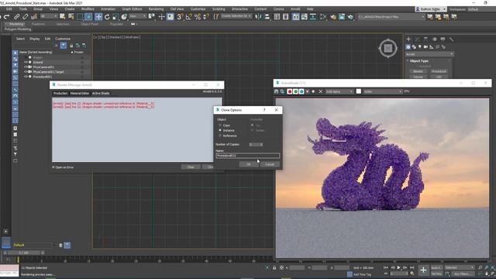Open the Rendering menu
Image resolution: width=496 pixels, height=279 pixels.
[156, 9]
